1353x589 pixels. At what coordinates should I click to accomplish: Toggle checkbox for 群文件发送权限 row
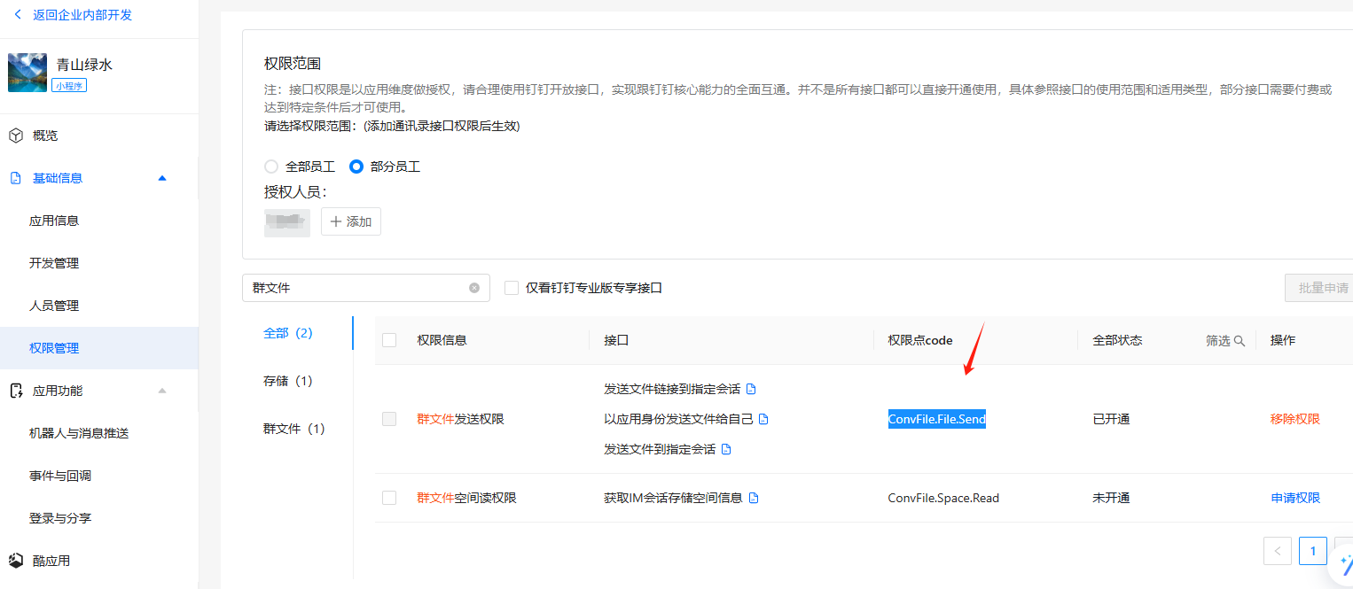(x=389, y=419)
